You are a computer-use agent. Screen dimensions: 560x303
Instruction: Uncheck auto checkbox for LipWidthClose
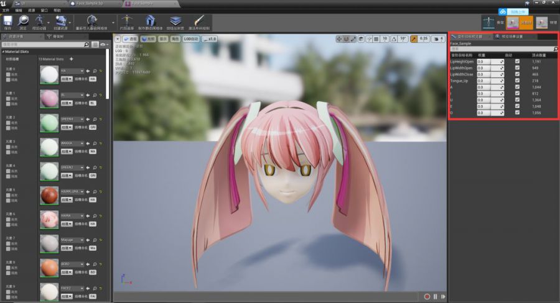[517, 74]
